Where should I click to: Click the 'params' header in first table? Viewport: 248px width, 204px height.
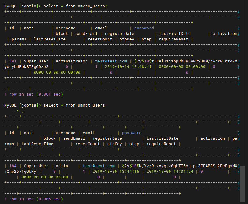click(x=19, y=39)
